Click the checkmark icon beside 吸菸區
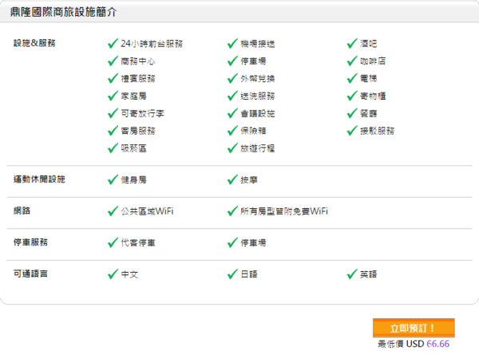This screenshot has height=358, width=479. (x=113, y=148)
